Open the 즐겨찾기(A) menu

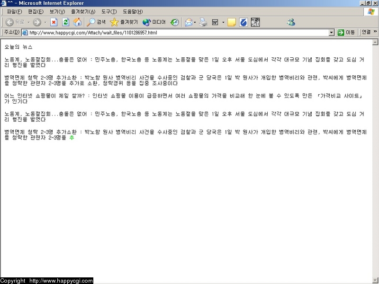tap(83, 11)
